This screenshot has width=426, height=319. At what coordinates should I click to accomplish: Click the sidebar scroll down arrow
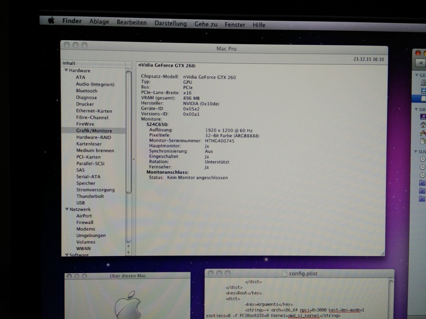click(x=128, y=252)
